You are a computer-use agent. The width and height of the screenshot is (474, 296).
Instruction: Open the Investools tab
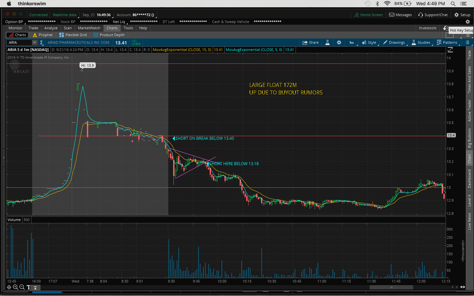pyautogui.click(x=428, y=28)
